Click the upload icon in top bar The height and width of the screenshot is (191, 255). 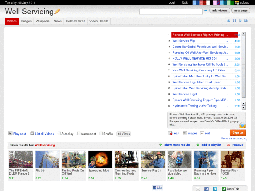[x=237, y=2]
